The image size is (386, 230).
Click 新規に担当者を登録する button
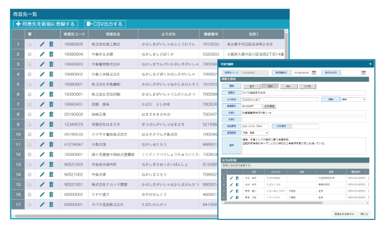tap(237, 166)
